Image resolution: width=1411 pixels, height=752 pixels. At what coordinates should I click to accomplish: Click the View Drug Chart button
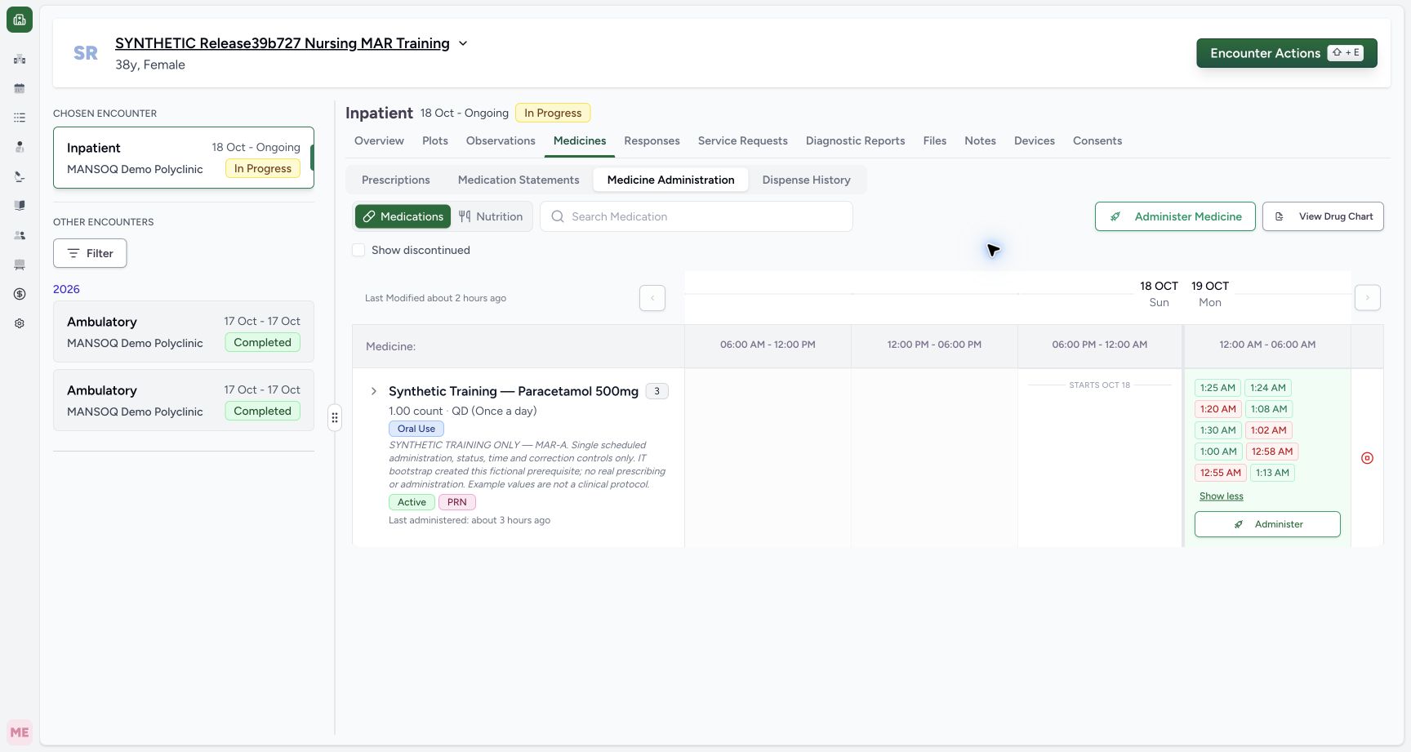[1323, 216]
